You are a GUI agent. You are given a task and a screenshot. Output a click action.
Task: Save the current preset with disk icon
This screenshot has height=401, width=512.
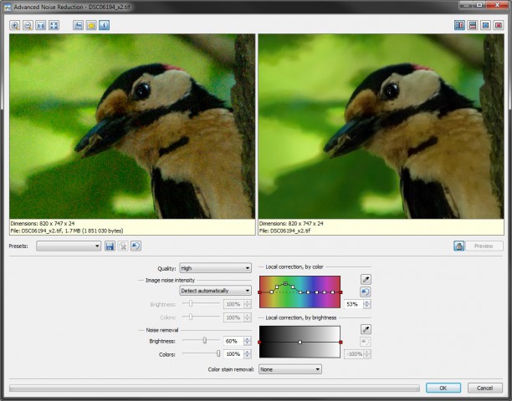[110, 246]
